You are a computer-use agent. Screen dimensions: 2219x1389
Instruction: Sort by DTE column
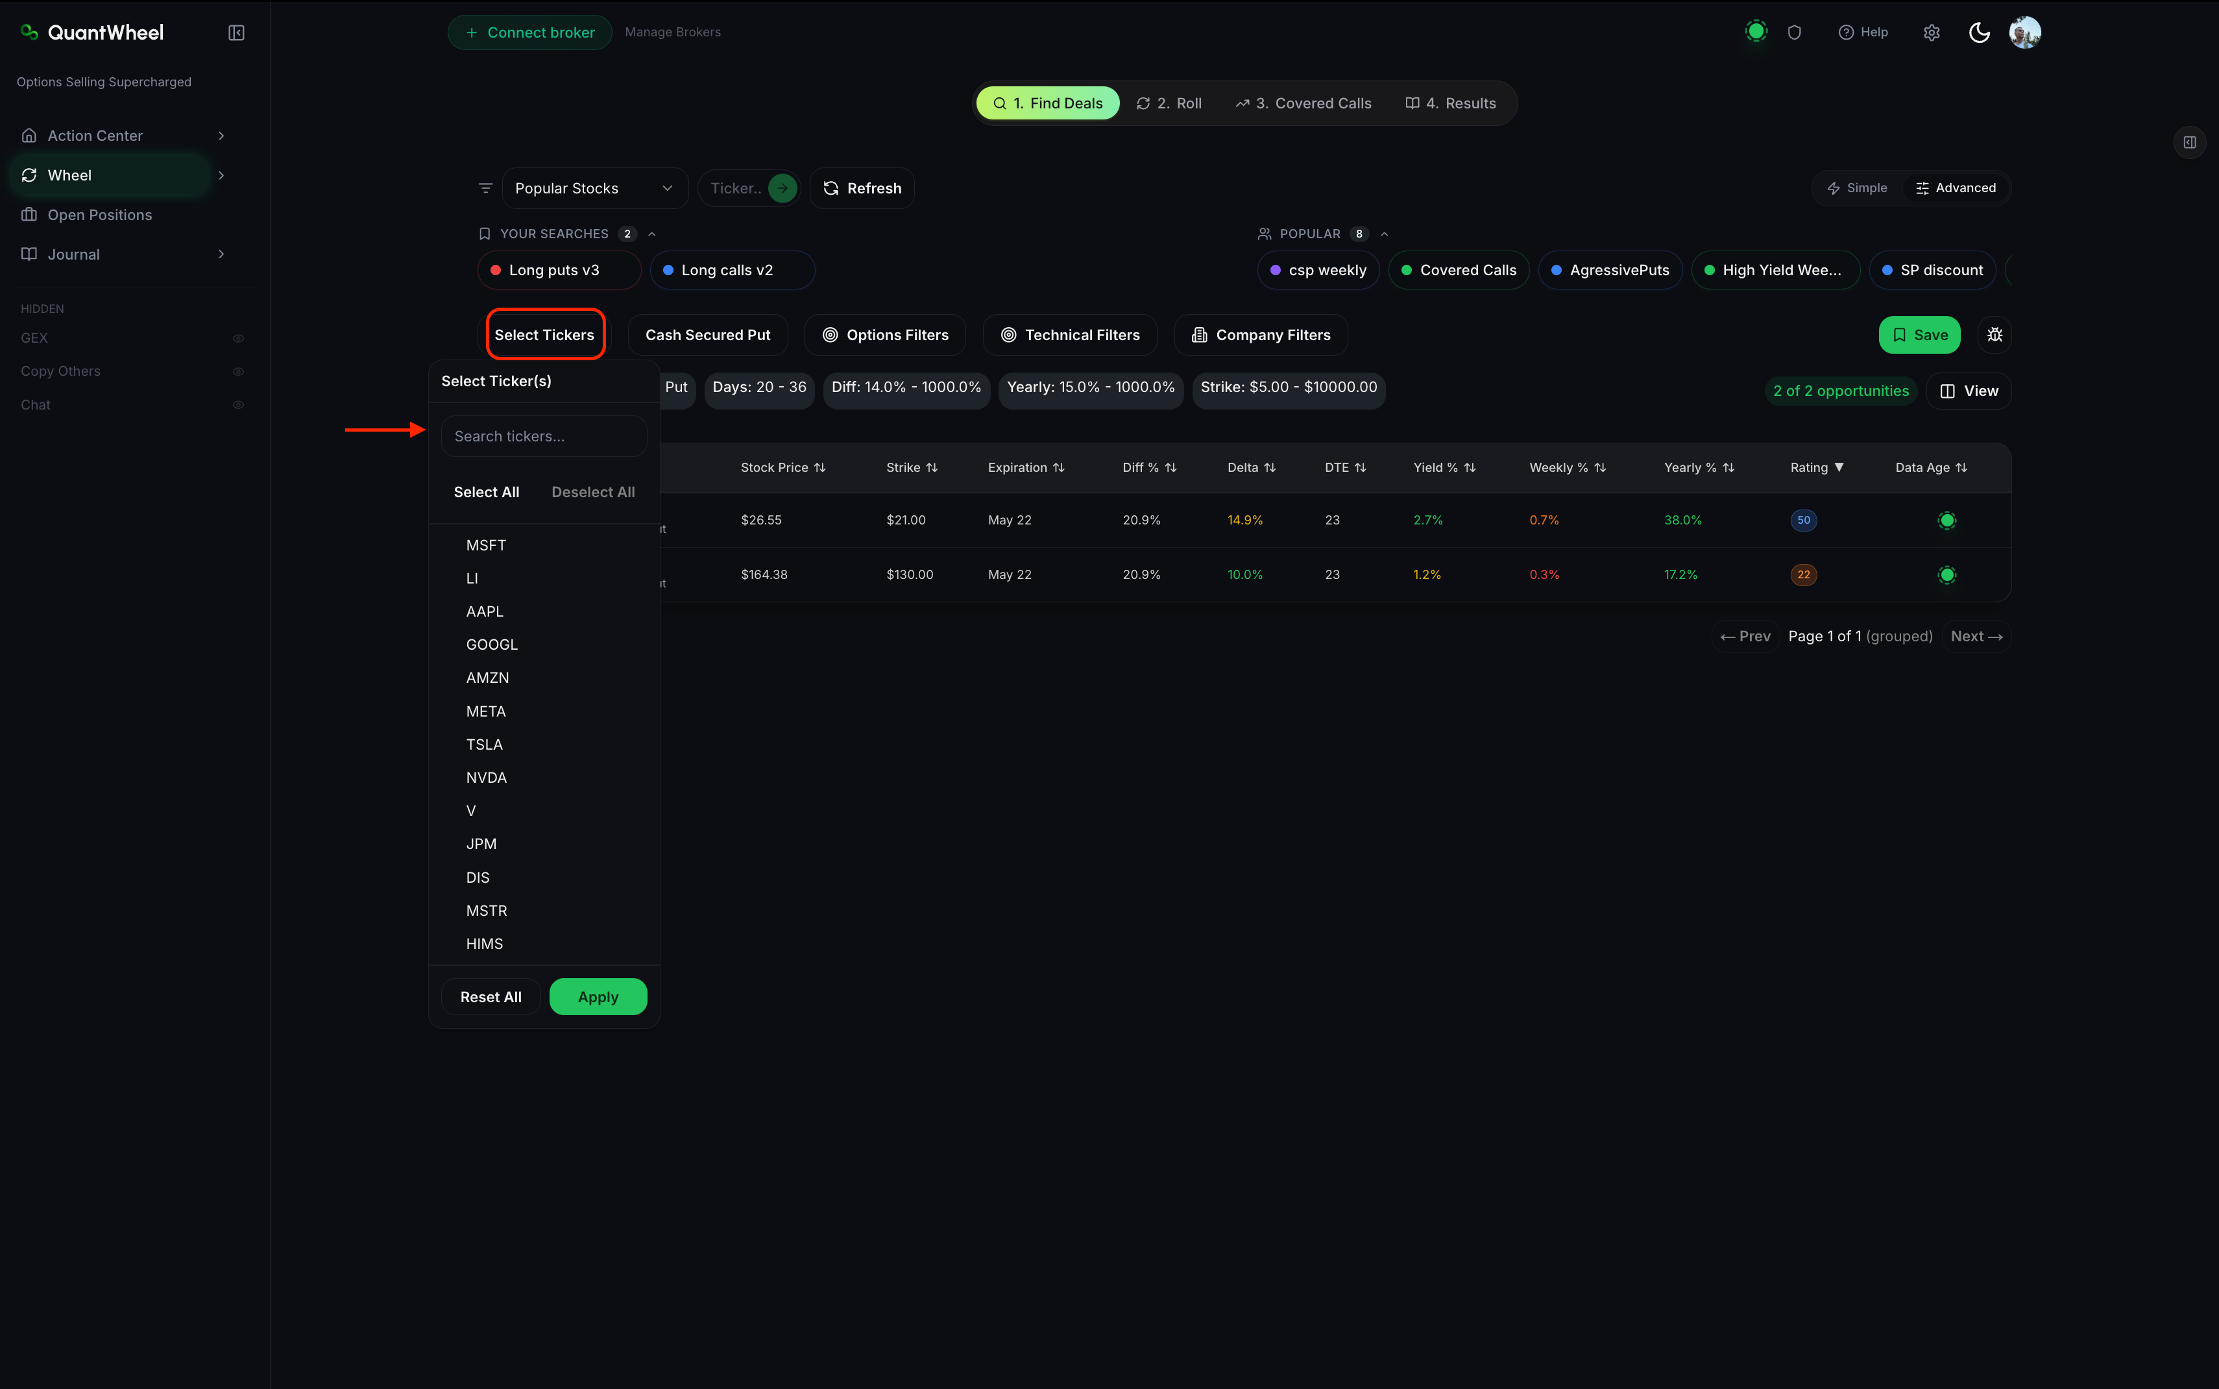point(1345,467)
